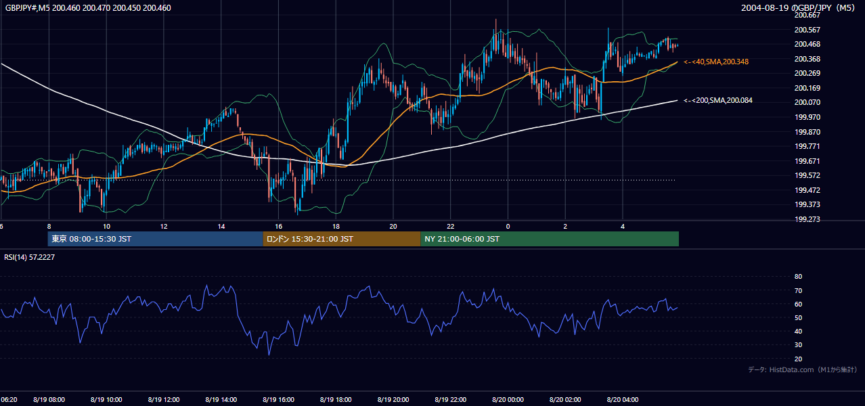This screenshot has height=406, width=865.
Task: Click the '8/19 18:00' date label
Action: pyautogui.click(x=336, y=400)
